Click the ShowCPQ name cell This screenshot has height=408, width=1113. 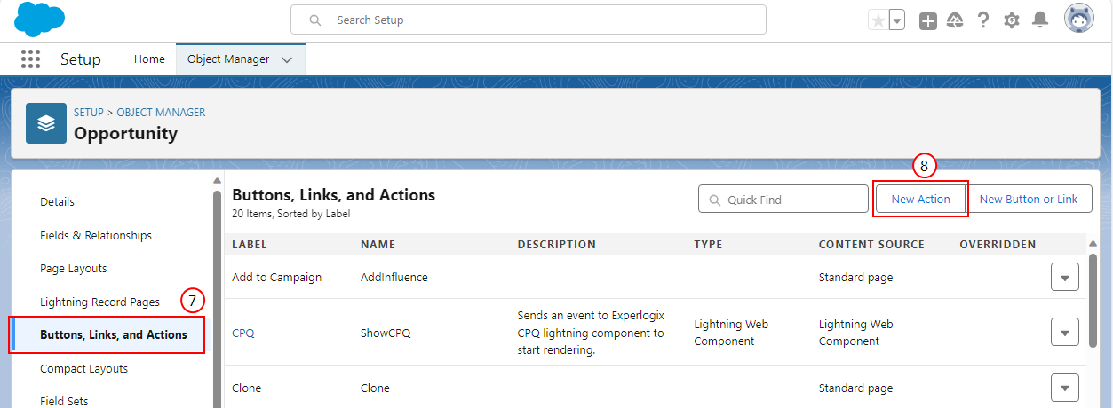click(x=386, y=333)
